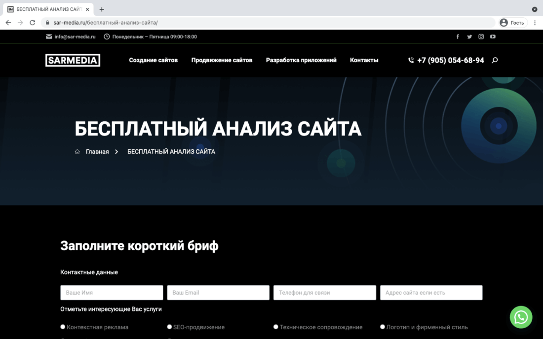Click Понедельник – Пятница 09:00-18:00 text
Image resolution: width=543 pixels, height=339 pixels.
(155, 36)
